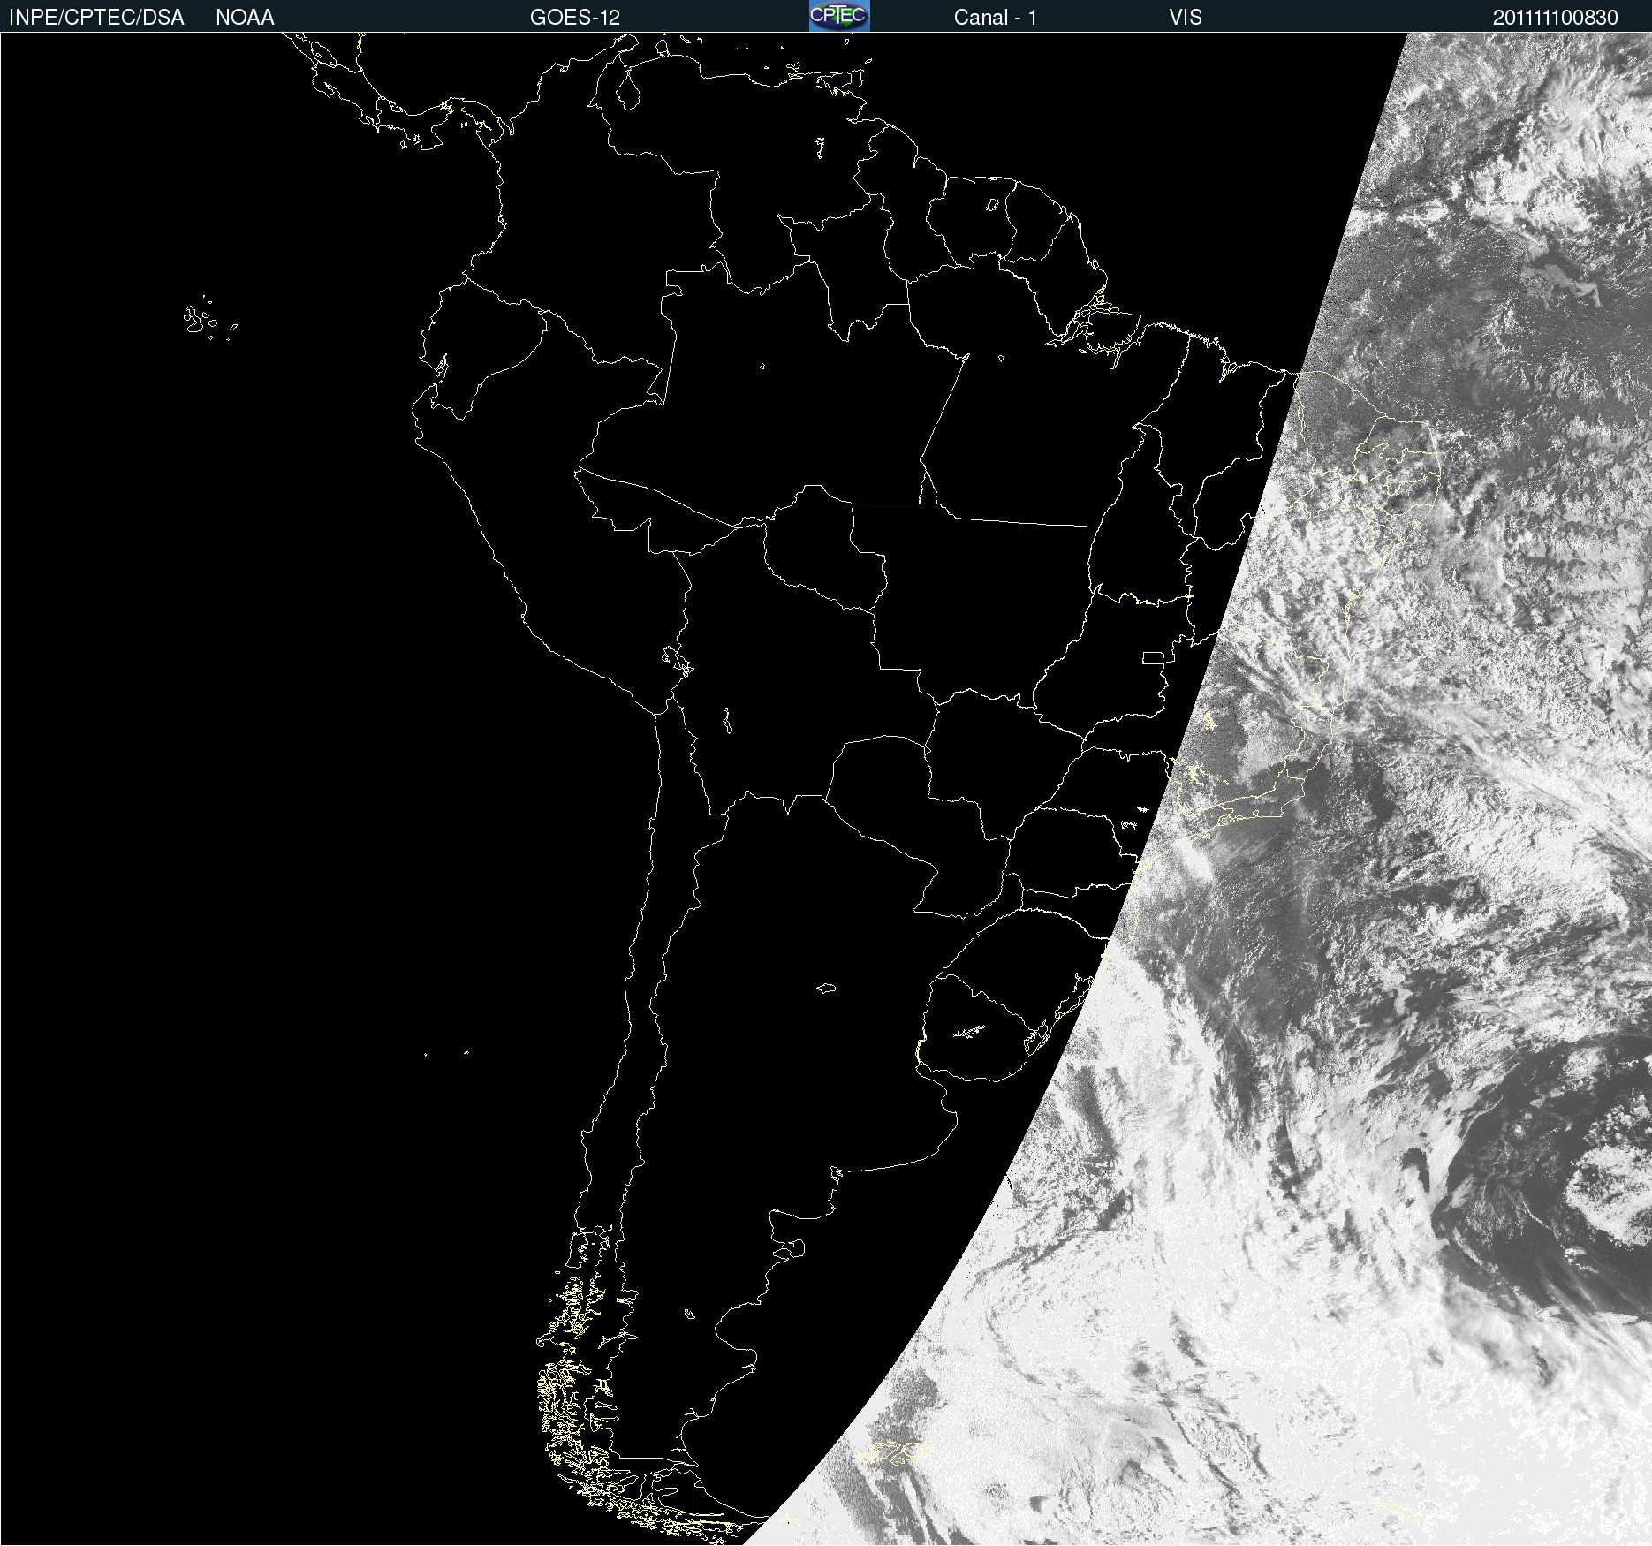This screenshot has width=1652, height=1546.
Task: Click the CPTEC logo in header
Action: point(839,16)
